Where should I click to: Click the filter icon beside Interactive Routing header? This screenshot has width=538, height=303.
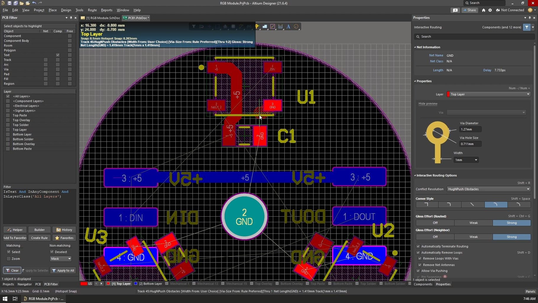(x=526, y=27)
